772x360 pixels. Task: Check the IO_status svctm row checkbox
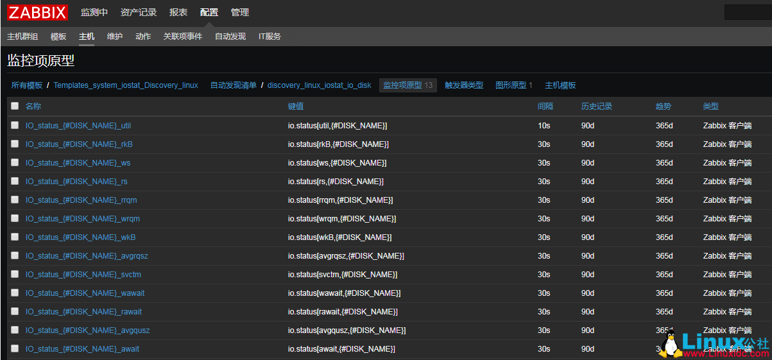(15, 274)
